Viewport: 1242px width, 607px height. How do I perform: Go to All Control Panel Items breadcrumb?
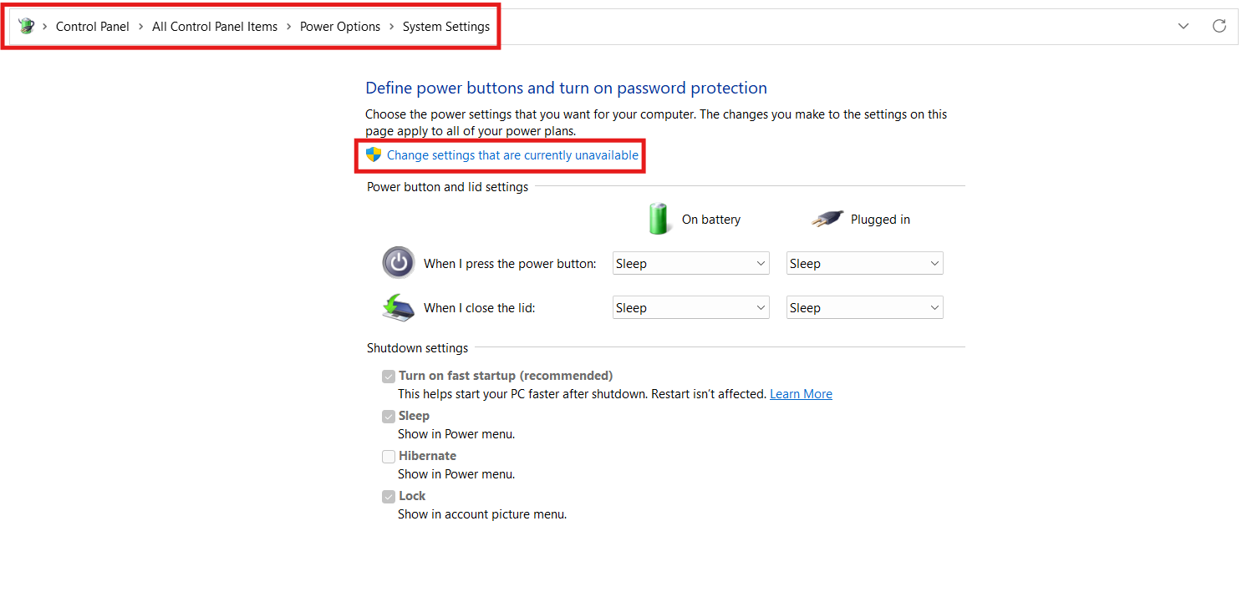[214, 26]
